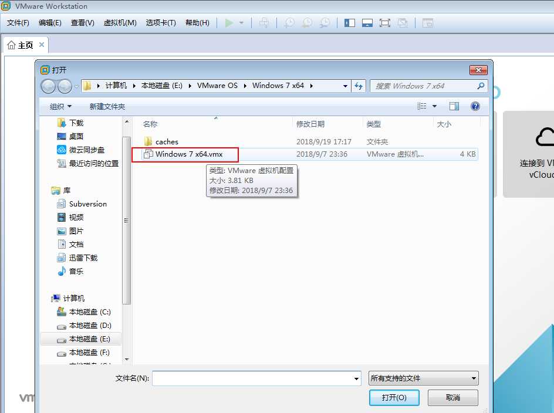Viewport: 554px width, 413px height.
Task: Open the 组织 dropdown menu
Action: tap(60, 106)
